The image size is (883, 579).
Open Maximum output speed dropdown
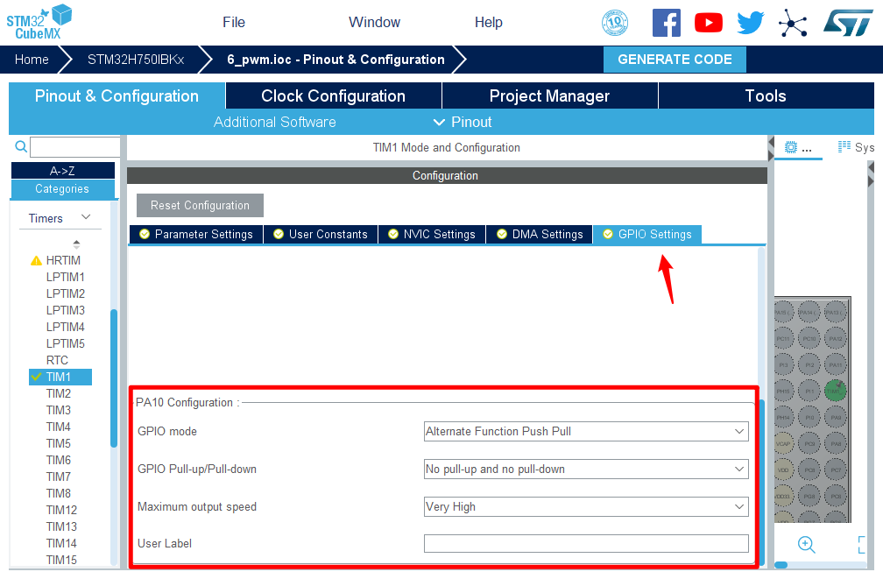(585, 506)
